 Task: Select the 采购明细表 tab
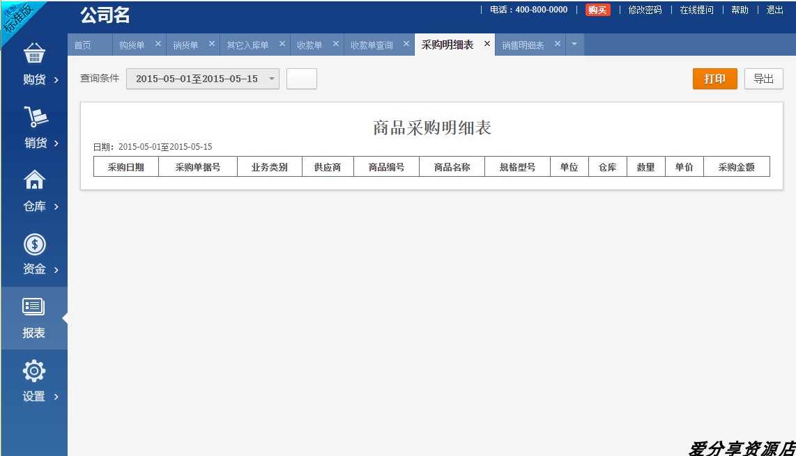coord(447,45)
